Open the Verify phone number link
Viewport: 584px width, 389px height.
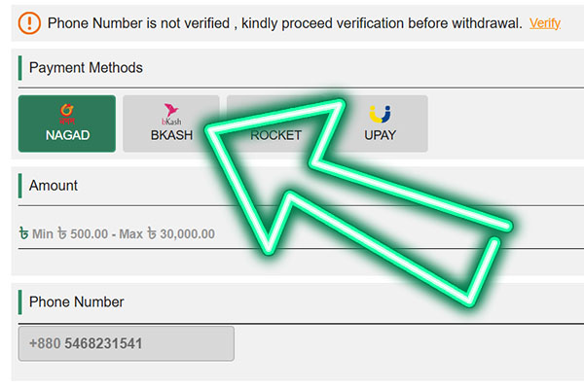coord(544,22)
